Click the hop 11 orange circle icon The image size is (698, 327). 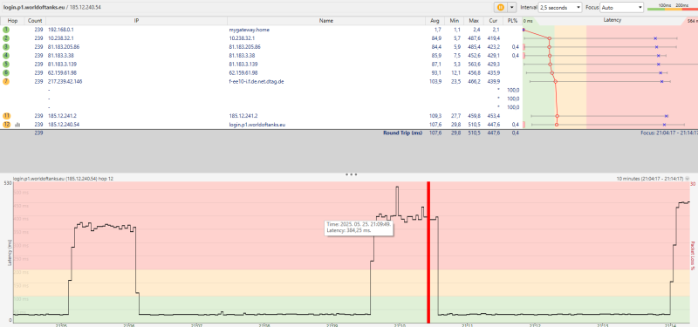click(6, 116)
